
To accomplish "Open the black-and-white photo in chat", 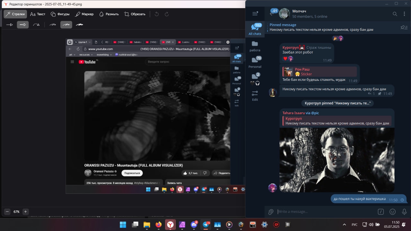I will (337, 160).
